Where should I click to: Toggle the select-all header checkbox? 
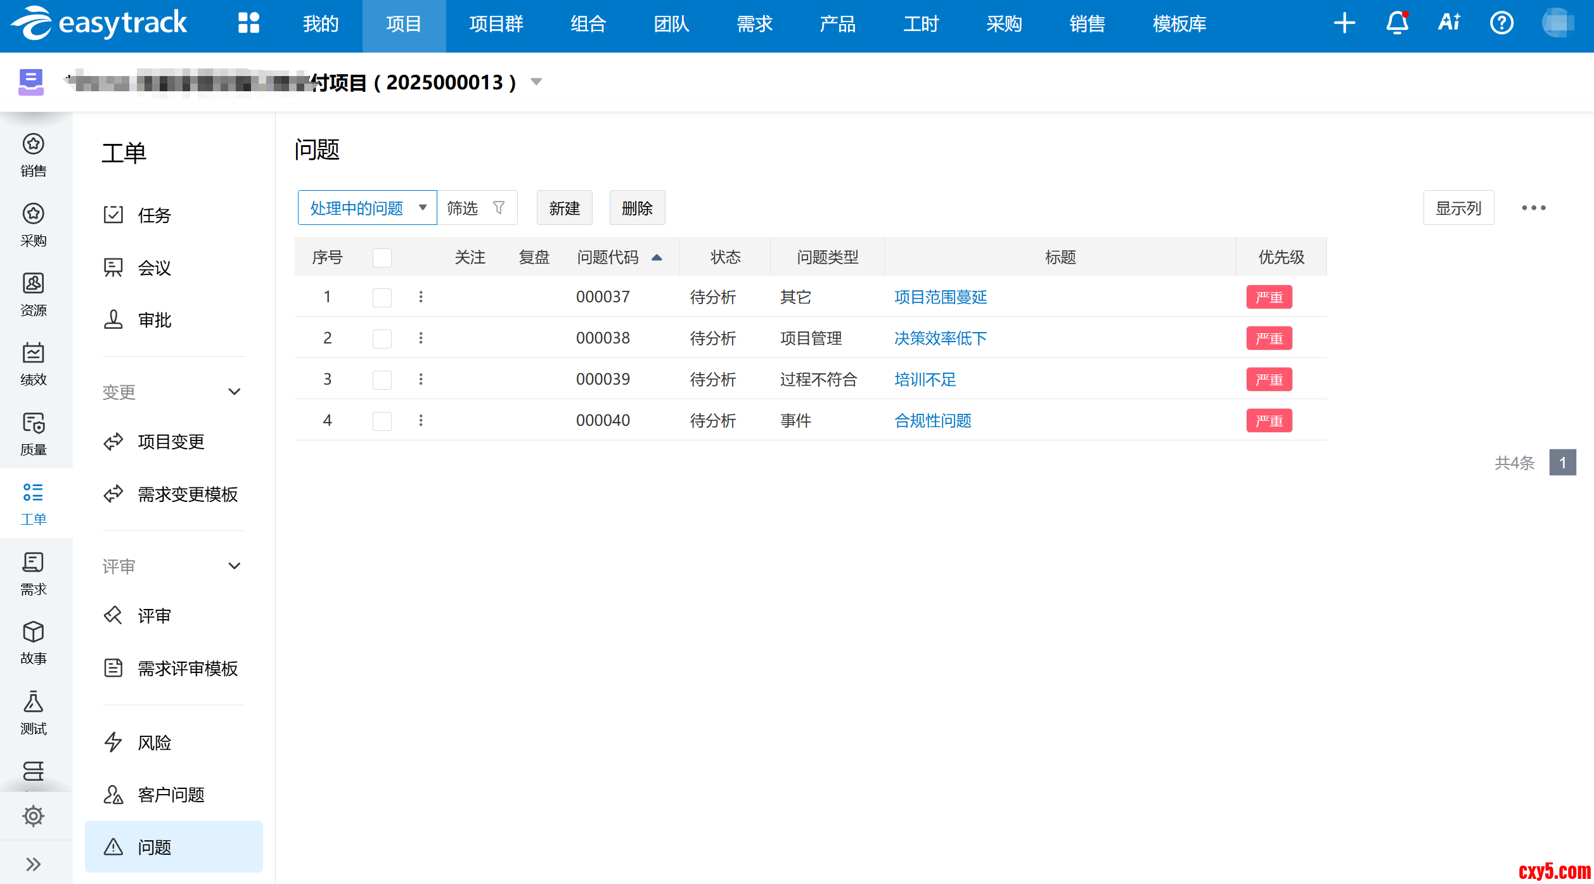tap(382, 257)
